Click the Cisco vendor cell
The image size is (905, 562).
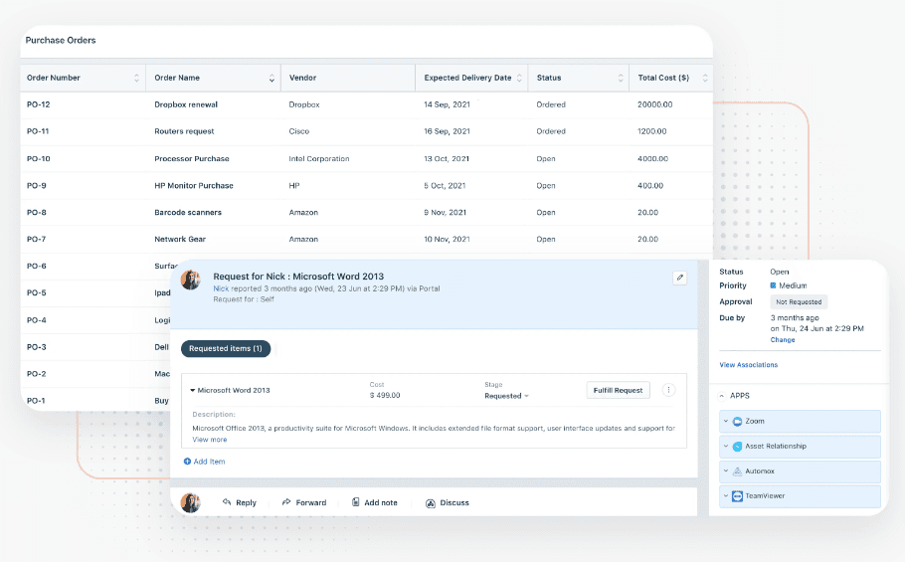(x=299, y=131)
